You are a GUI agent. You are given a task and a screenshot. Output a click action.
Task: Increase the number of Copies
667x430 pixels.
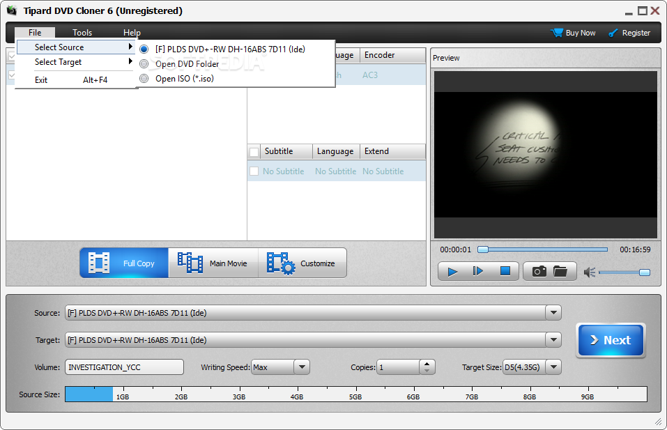point(427,363)
